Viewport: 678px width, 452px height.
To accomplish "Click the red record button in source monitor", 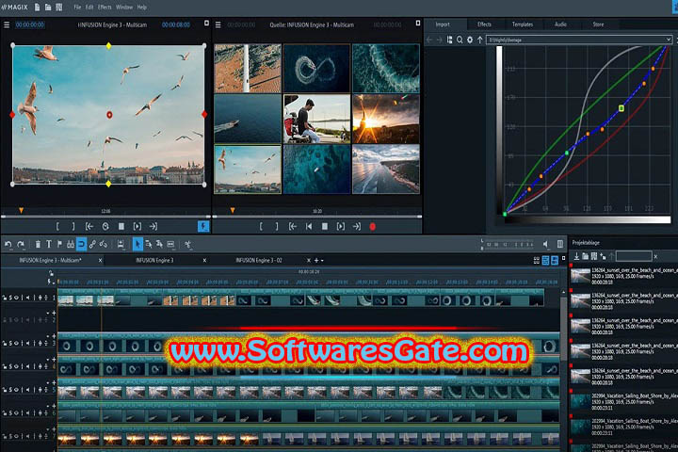I will coord(372,226).
